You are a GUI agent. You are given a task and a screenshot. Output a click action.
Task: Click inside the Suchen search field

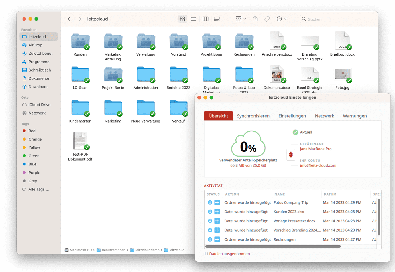pos(337,19)
